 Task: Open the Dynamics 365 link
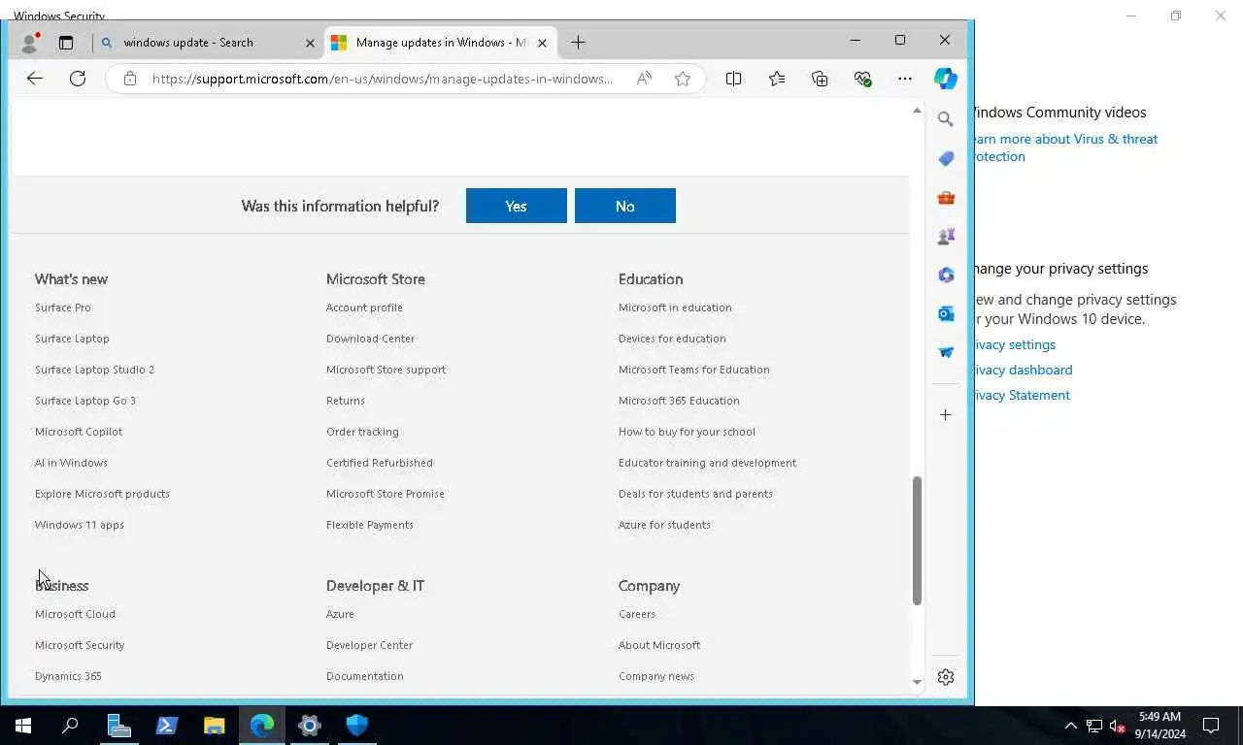tap(68, 676)
